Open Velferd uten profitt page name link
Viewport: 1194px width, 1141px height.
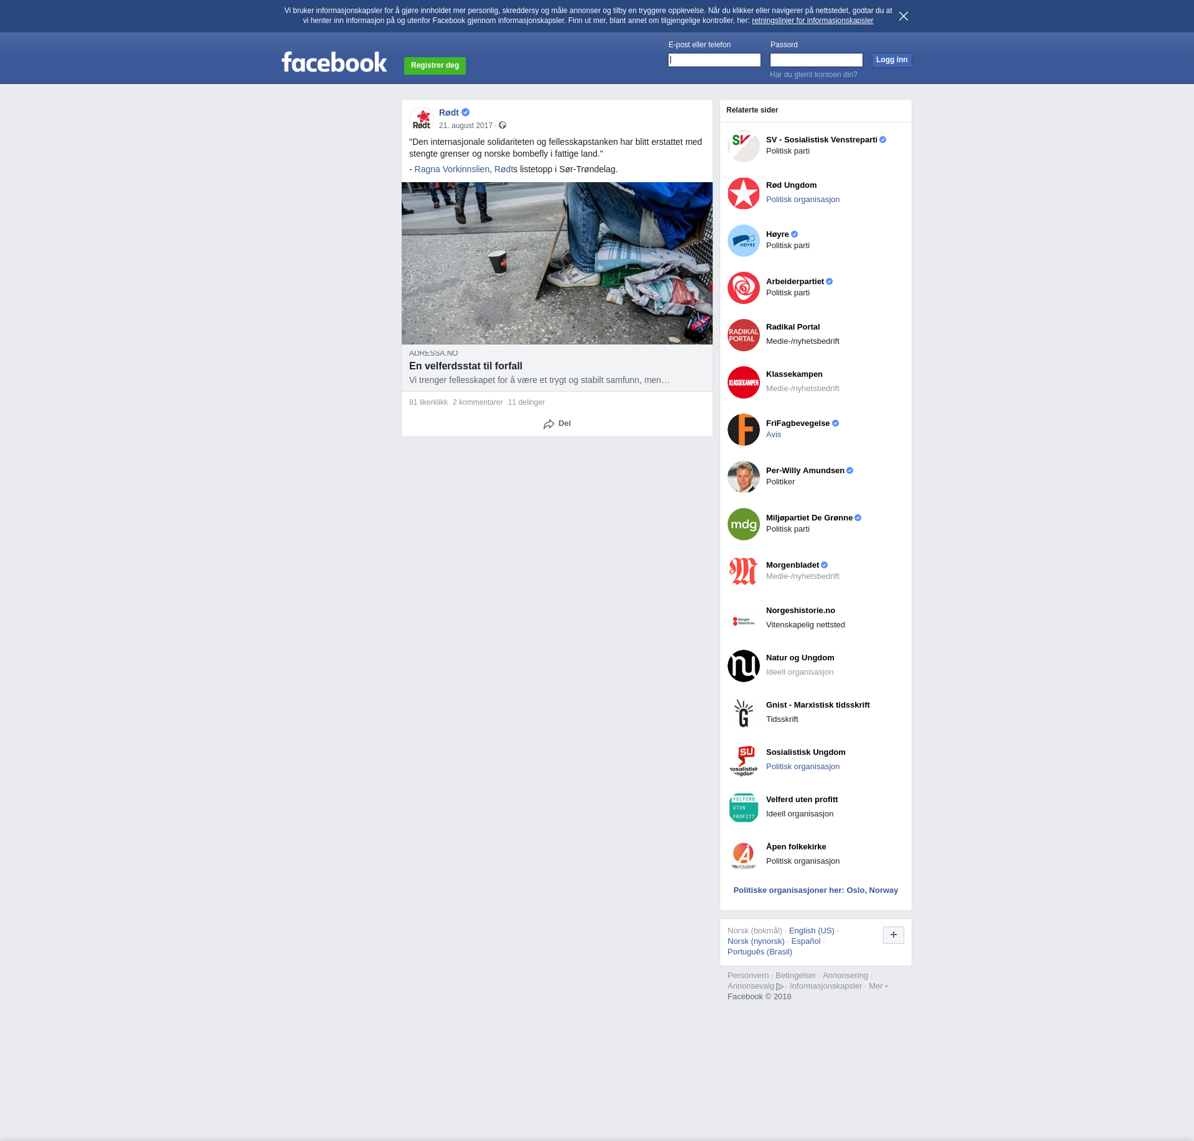click(x=802, y=800)
